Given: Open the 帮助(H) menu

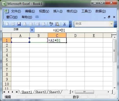Looking at the screenshot, I should tap(27, 17).
